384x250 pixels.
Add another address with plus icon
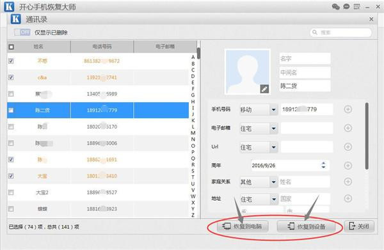[x=348, y=198]
